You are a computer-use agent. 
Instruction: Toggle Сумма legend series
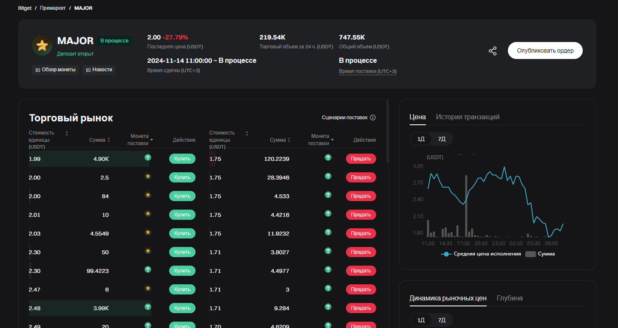click(540, 254)
